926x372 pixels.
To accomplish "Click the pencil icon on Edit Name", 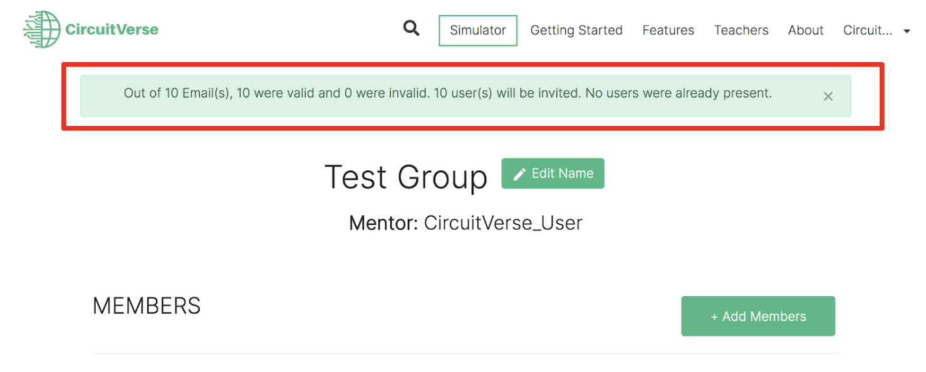I will pyautogui.click(x=519, y=174).
